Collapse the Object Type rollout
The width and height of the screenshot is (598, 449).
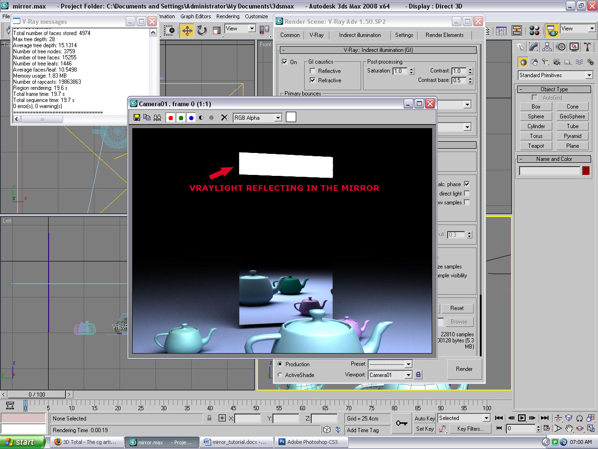pyautogui.click(x=554, y=89)
